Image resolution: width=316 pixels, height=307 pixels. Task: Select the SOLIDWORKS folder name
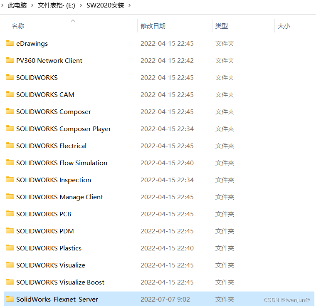click(x=37, y=78)
